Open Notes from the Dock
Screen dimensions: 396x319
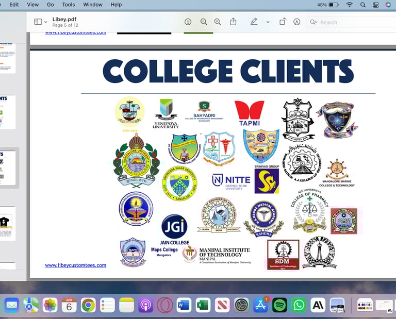pyautogui.click(x=126, y=305)
